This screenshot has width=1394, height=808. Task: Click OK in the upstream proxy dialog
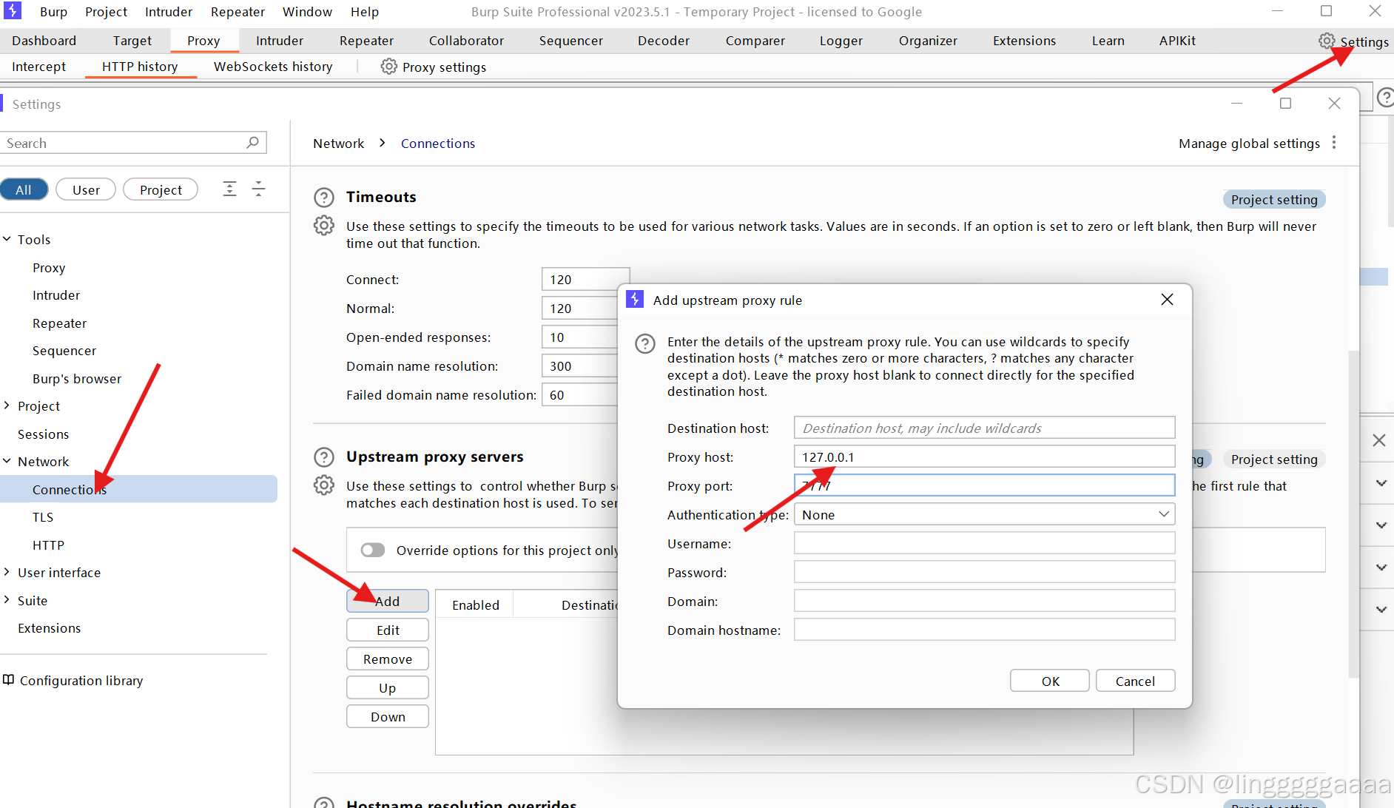coord(1050,681)
